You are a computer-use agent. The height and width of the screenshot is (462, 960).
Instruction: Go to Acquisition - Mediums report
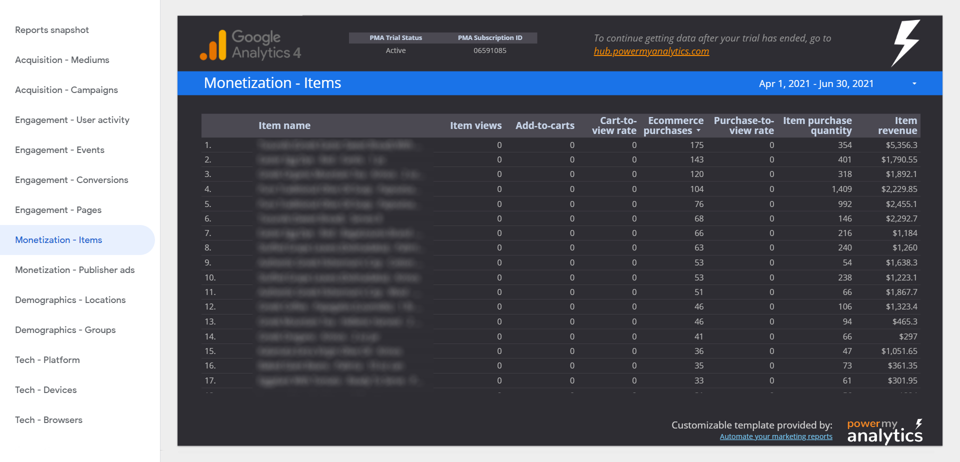[62, 60]
